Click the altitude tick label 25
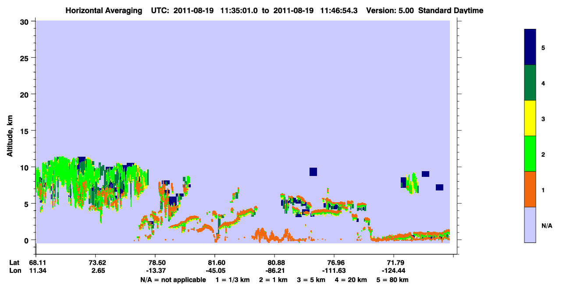 (25, 58)
